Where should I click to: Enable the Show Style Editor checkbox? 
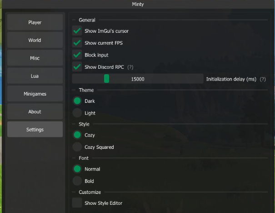pyautogui.click(x=77, y=203)
